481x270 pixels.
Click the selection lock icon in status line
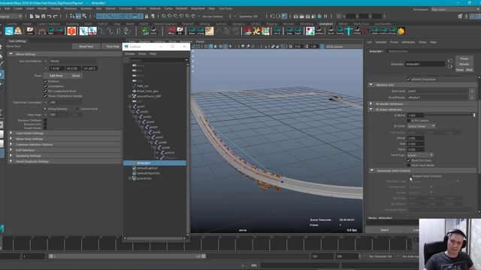click(147, 16)
